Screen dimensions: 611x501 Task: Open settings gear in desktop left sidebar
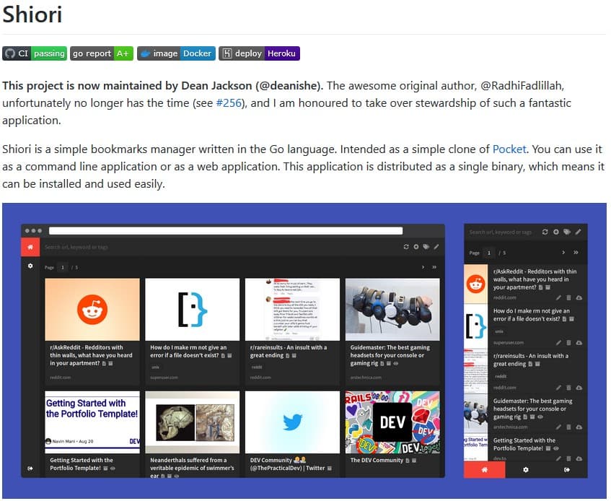30,266
